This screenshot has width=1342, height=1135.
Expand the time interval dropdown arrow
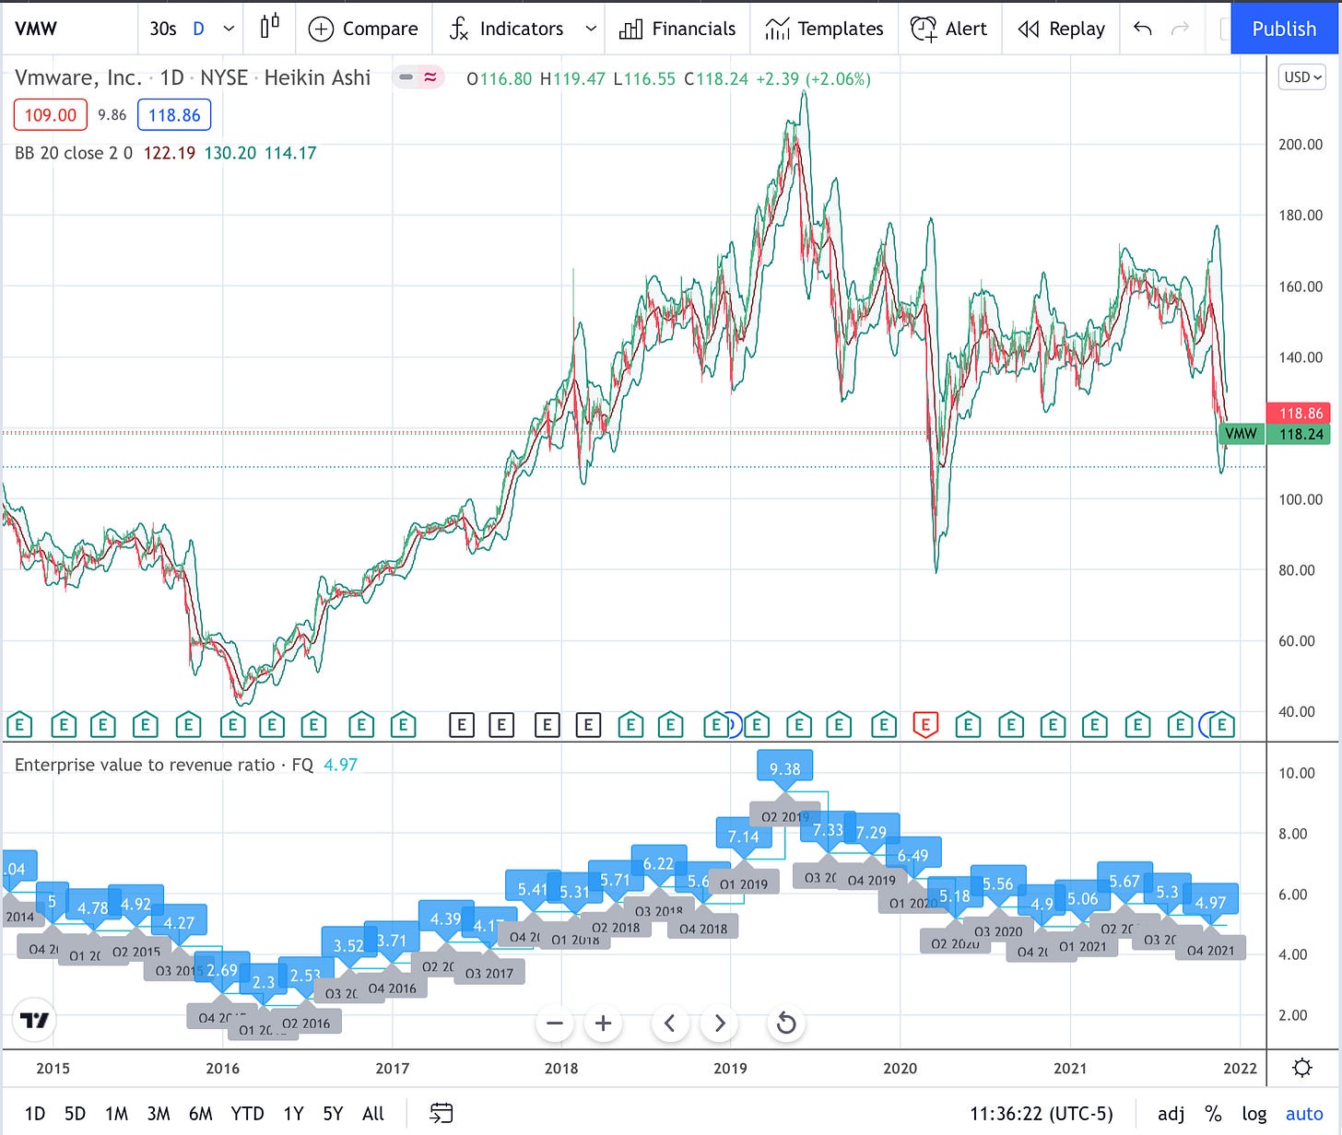click(x=229, y=29)
